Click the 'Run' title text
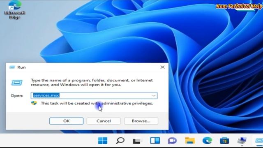This screenshot has height=148, width=263. (x=21, y=67)
